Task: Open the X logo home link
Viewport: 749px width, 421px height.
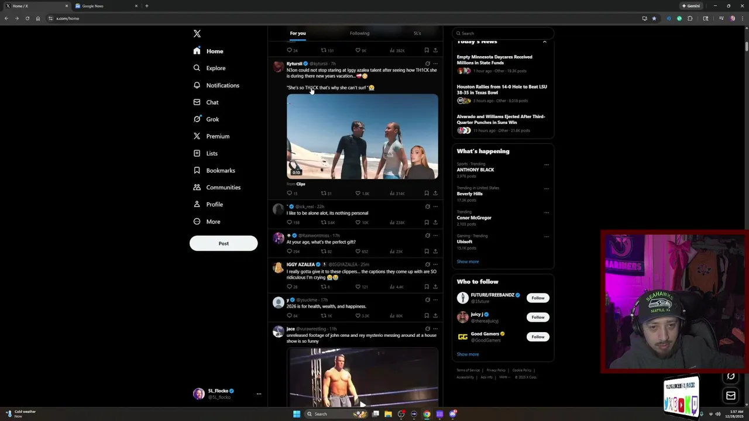Action: [x=197, y=34]
